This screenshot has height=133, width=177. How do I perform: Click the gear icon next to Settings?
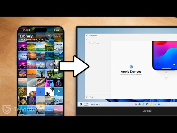(x=87, y=97)
